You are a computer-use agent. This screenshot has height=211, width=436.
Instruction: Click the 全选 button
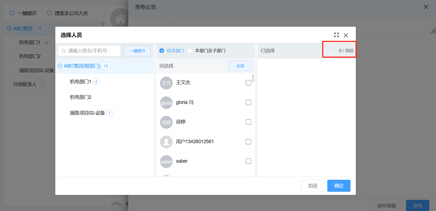[240, 66]
